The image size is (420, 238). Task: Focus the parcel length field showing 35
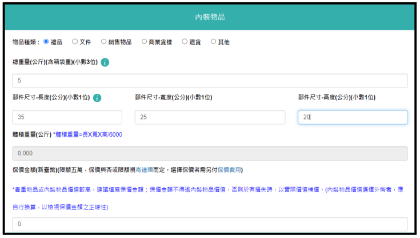[67, 117]
